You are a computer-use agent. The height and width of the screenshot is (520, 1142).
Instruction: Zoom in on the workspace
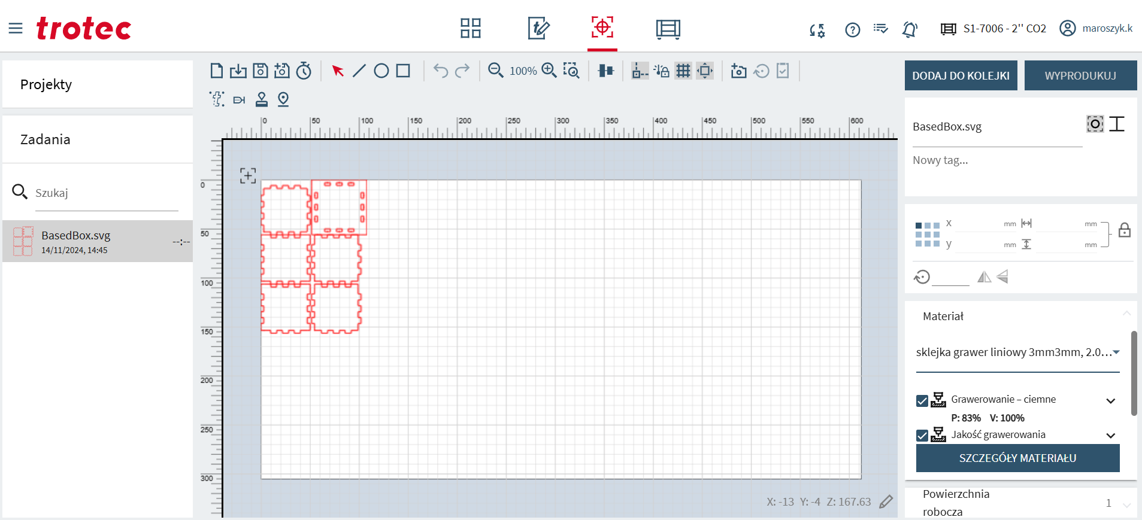pos(549,71)
